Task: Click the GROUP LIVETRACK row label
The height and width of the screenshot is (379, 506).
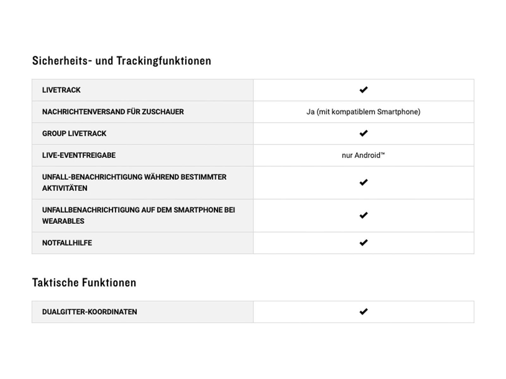Action: pos(74,134)
